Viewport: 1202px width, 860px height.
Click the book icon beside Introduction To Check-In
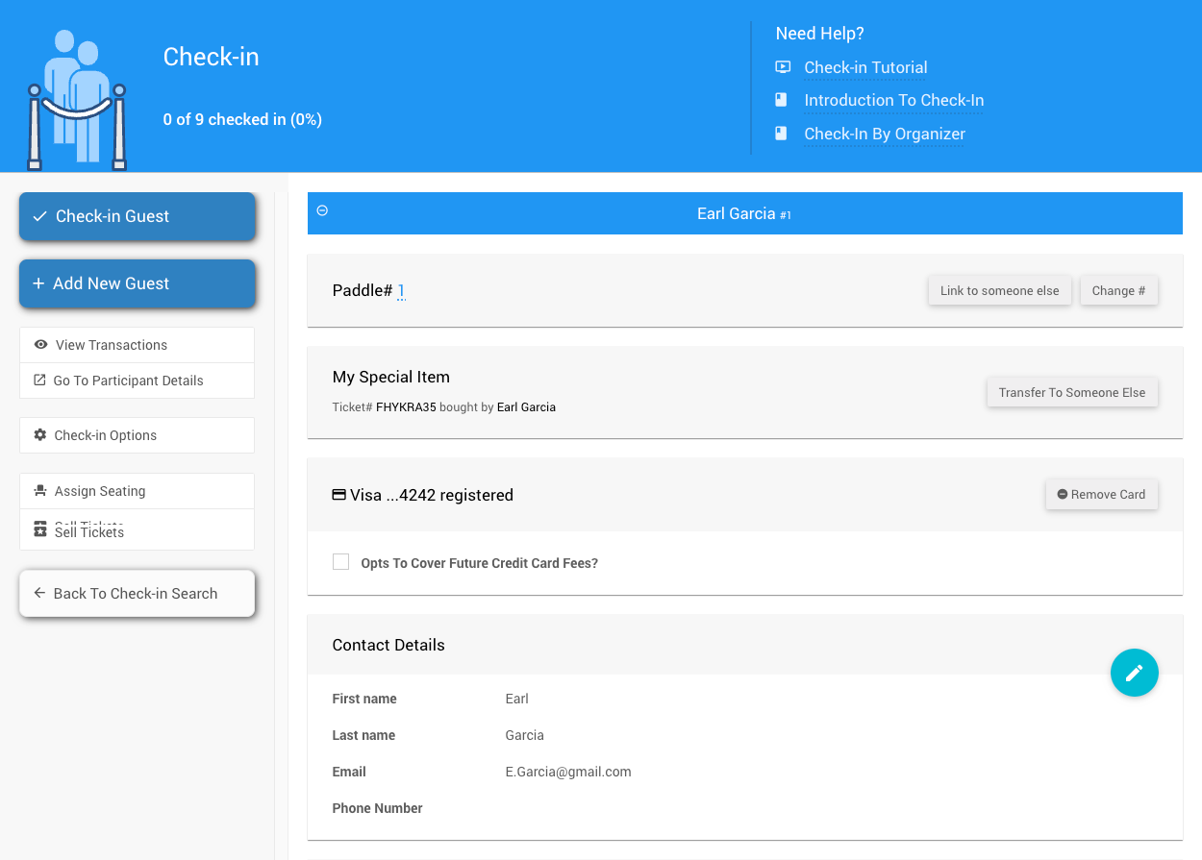click(782, 100)
